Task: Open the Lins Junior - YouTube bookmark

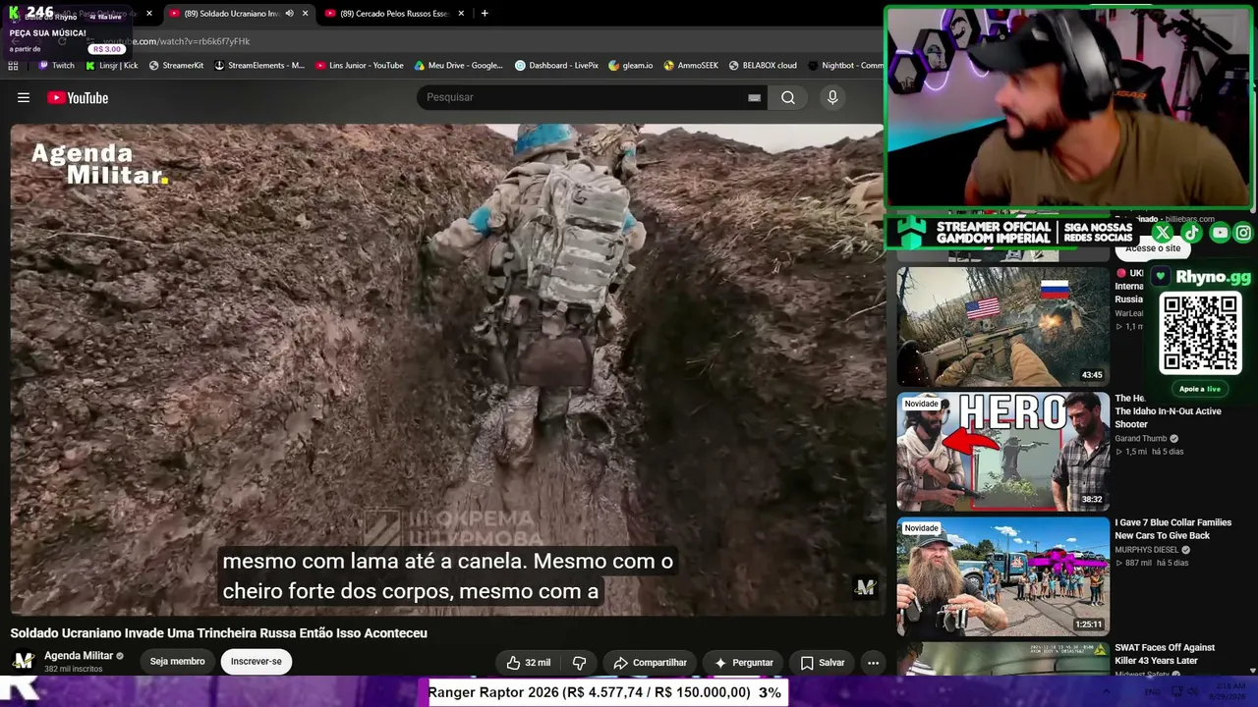Action: (x=359, y=66)
